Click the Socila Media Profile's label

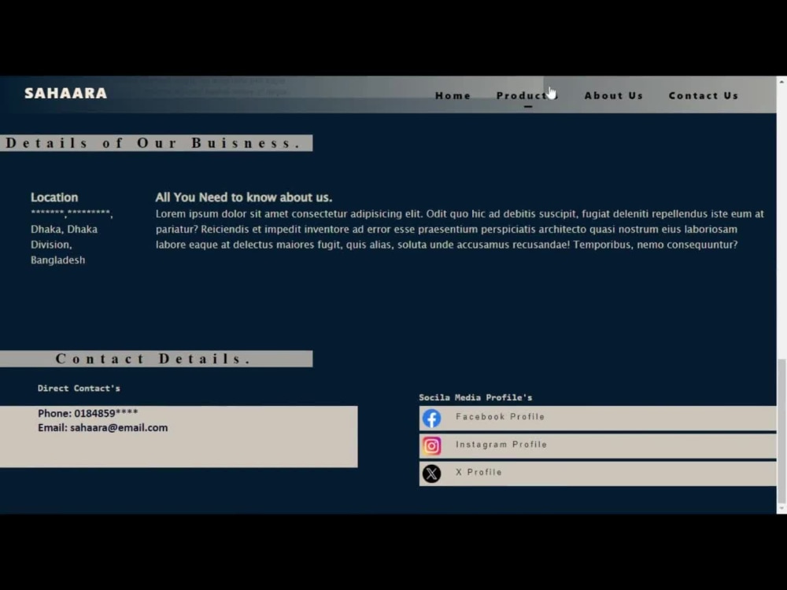pyautogui.click(x=475, y=397)
